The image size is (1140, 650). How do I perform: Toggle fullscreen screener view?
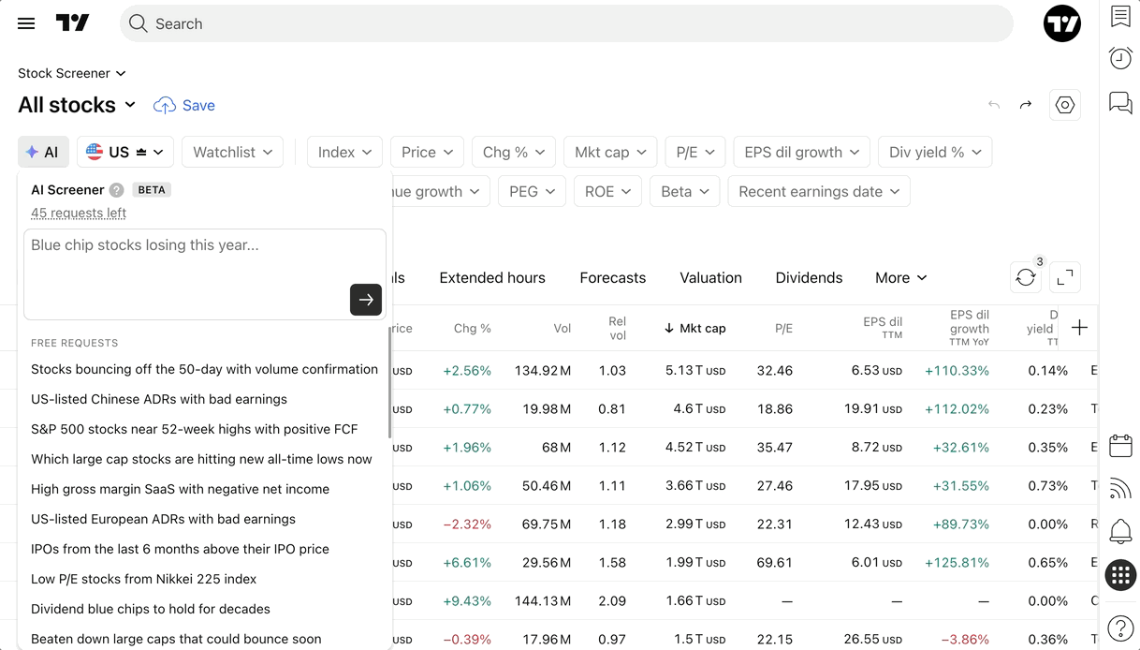[x=1065, y=277]
